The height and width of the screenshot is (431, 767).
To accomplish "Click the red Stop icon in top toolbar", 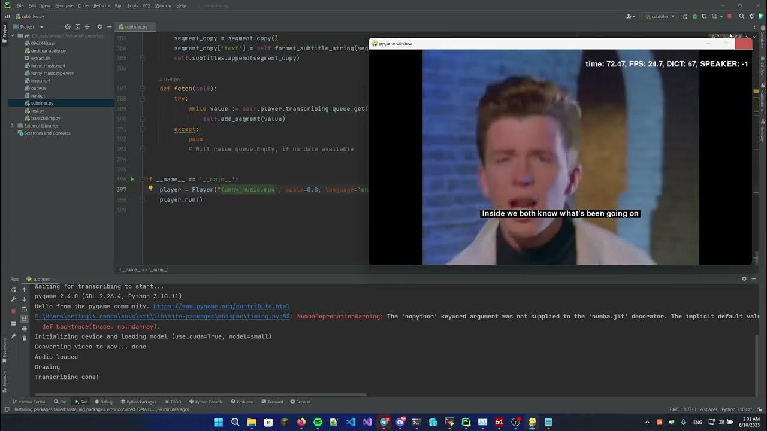I will (729, 16).
